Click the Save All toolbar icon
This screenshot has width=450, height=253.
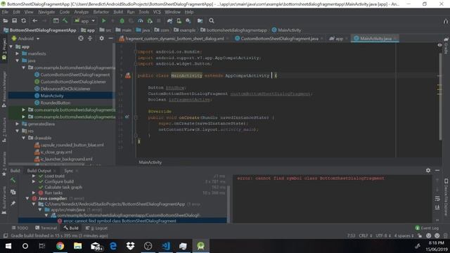click(x=14, y=20)
